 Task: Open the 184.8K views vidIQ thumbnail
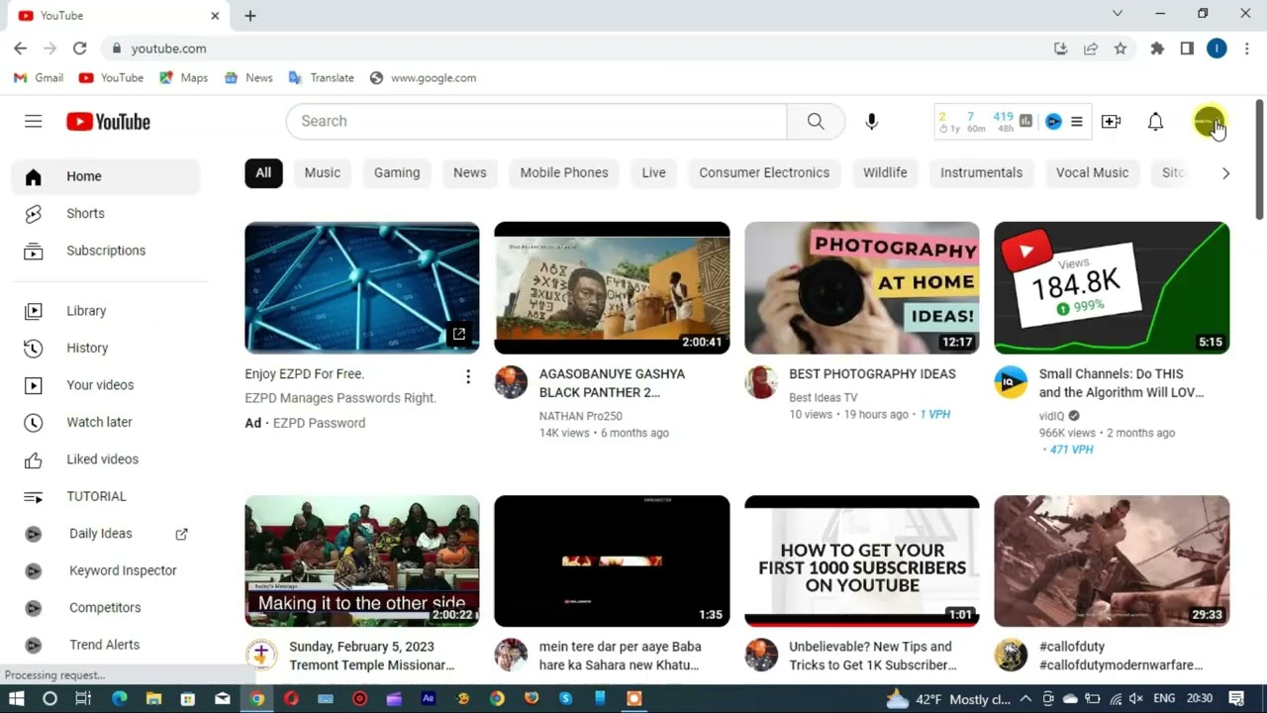tap(1112, 287)
